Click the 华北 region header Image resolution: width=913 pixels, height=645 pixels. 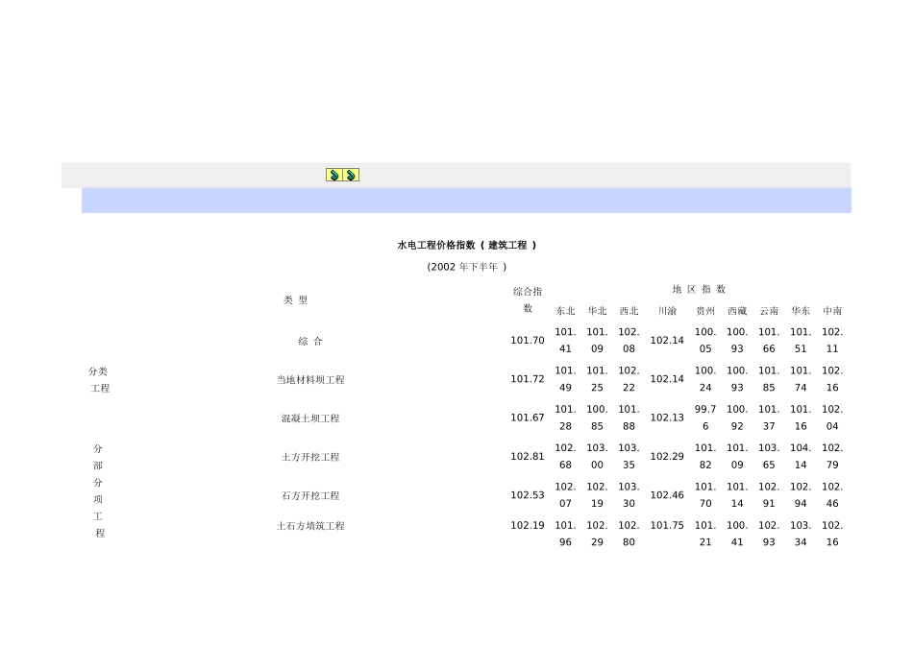coord(597,311)
